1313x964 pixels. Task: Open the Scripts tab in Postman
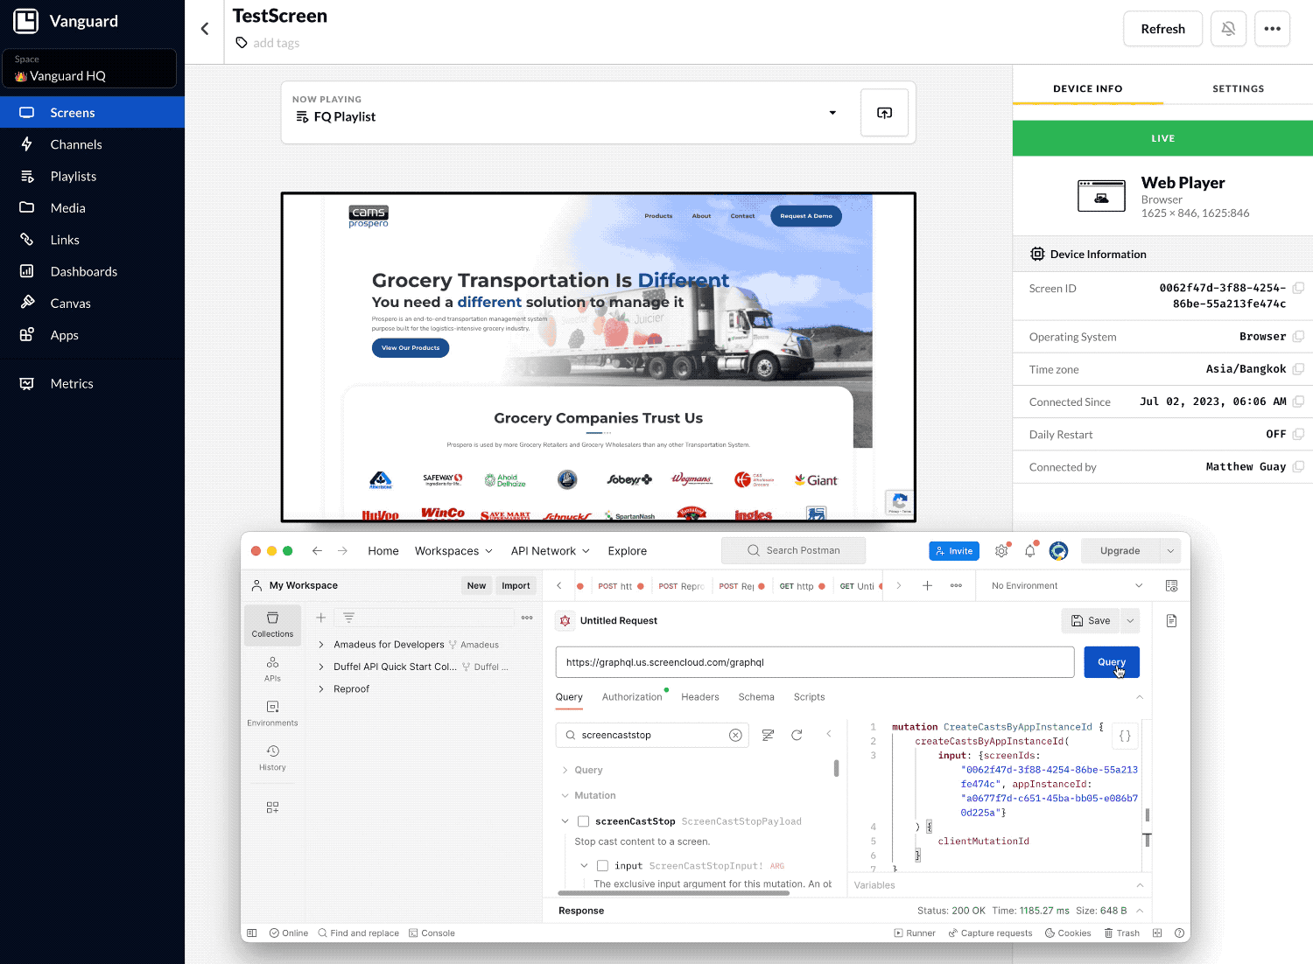(x=809, y=697)
